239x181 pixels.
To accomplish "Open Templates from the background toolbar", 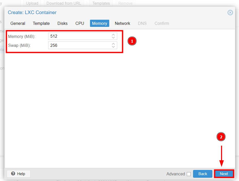I will click(x=101, y=3).
